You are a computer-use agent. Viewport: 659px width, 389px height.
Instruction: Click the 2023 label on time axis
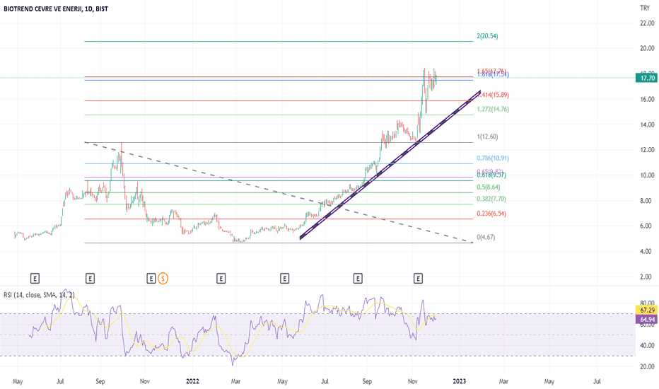pyautogui.click(x=459, y=381)
